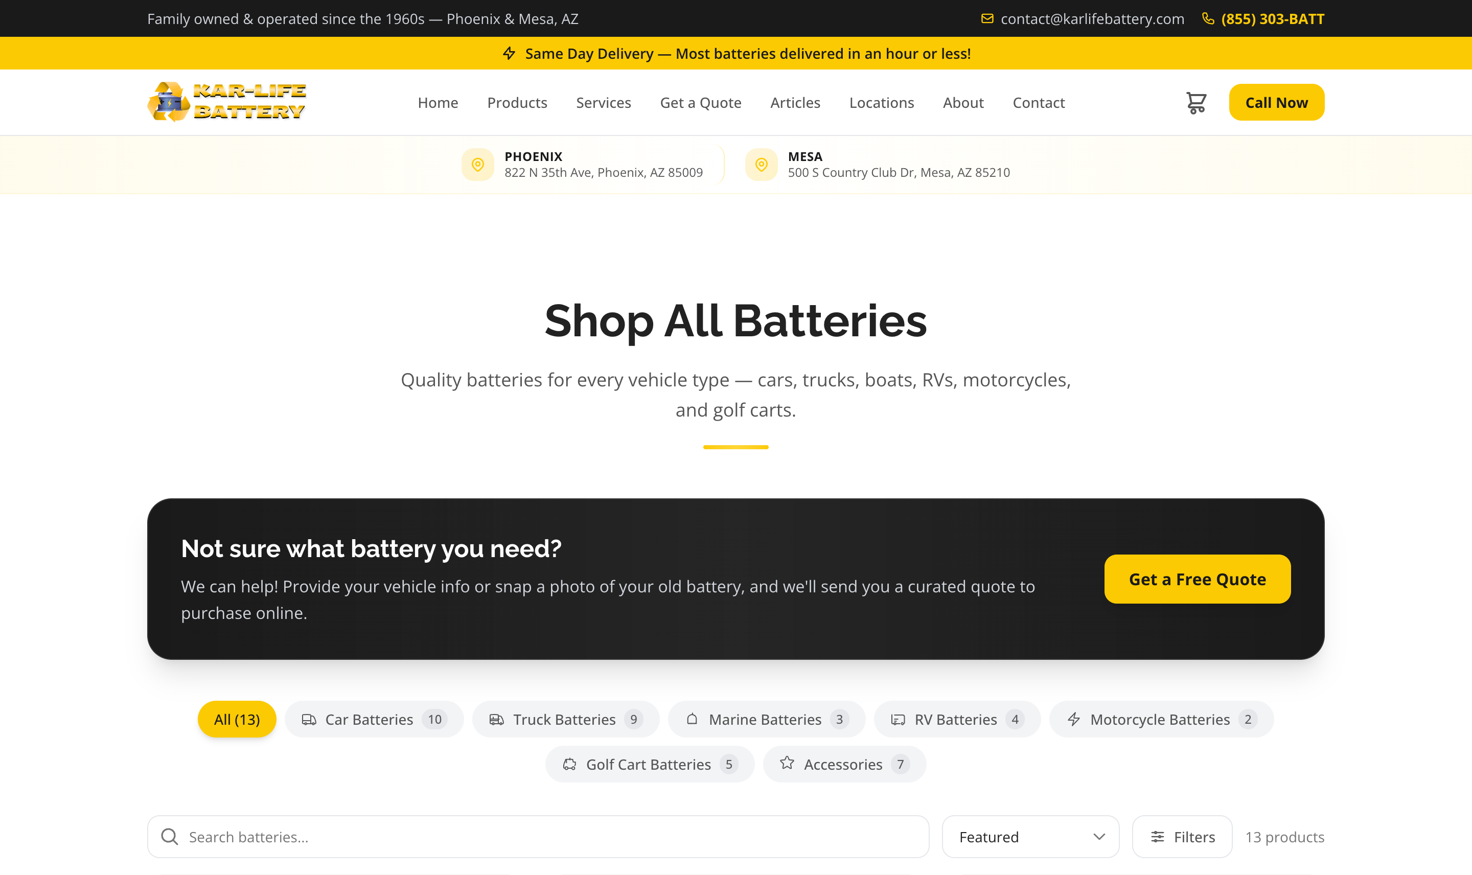Image resolution: width=1472 pixels, height=875 pixels.
Task: Click the envelope icon next to the email
Action: pyautogui.click(x=987, y=18)
